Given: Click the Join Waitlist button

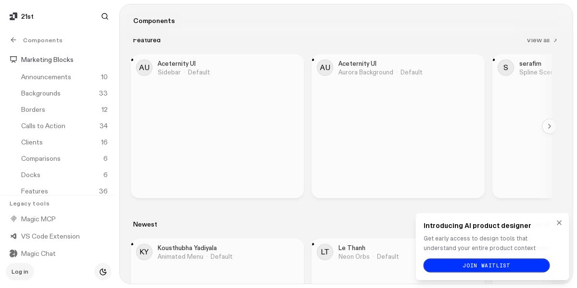Looking at the screenshot, I should [486, 265].
